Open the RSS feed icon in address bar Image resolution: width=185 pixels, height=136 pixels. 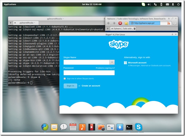pos(169,23)
